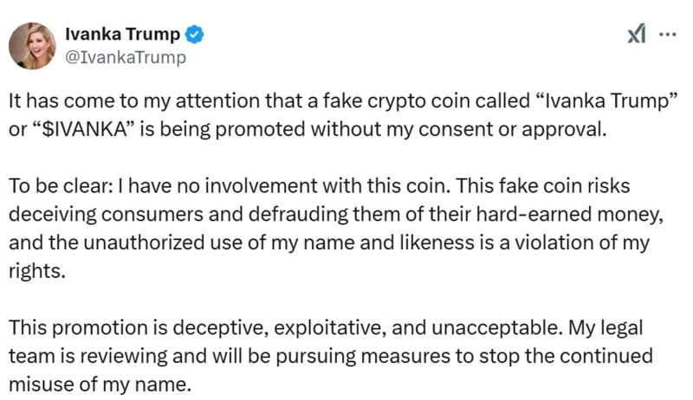Screen dimensions: 693x400
Task: Click the blue verified checkmark badge
Action: point(196,35)
